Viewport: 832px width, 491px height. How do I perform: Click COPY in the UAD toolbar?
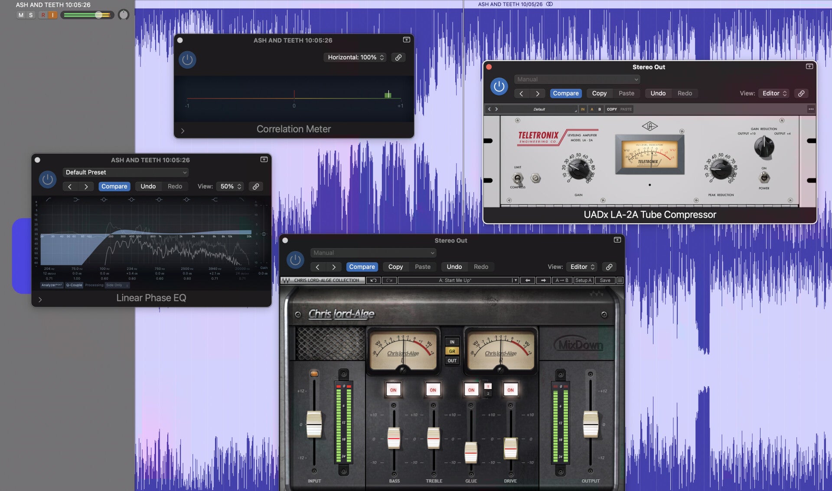pos(612,109)
